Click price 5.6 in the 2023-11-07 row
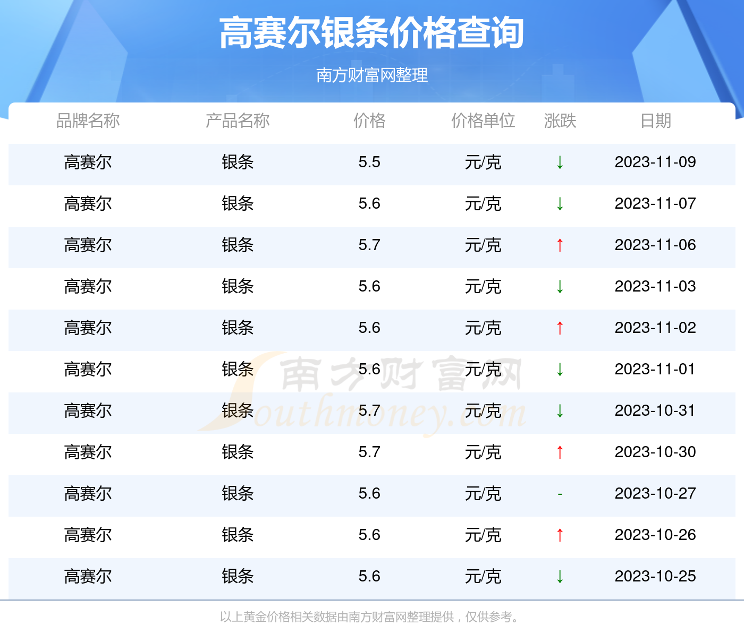Viewport: 744px width, 625px height. pyautogui.click(x=369, y=203)
